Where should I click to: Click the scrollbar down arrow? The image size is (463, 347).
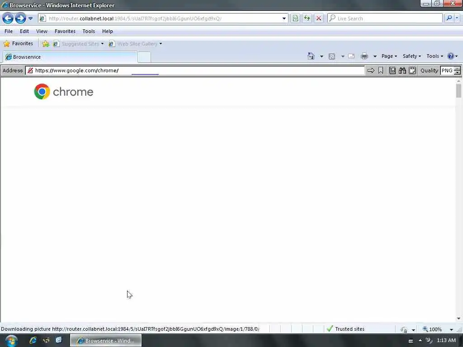coord(458,319)
